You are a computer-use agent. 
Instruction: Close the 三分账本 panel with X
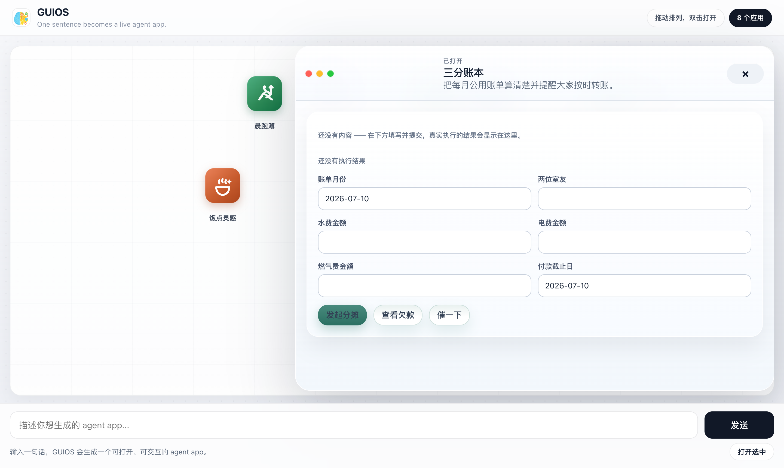click(745, 74)
